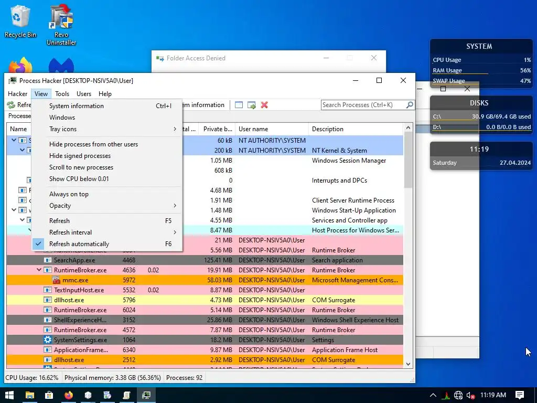
Task: Click CPU Usage 16.62% in status bar
Action: (32, 378)
